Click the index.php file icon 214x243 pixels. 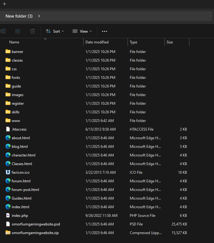tap(8, 215)
